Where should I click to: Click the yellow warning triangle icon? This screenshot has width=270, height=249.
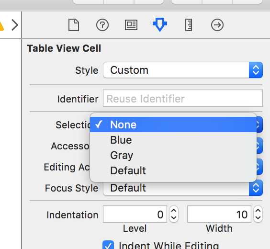tap(1, 26)
